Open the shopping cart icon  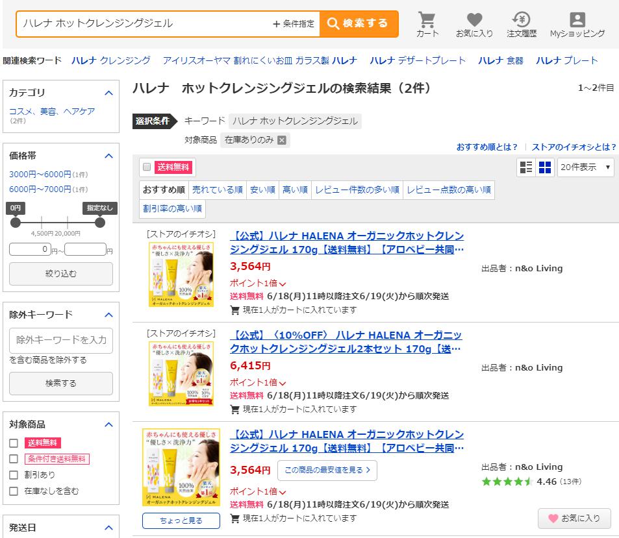tap(427, 24)
